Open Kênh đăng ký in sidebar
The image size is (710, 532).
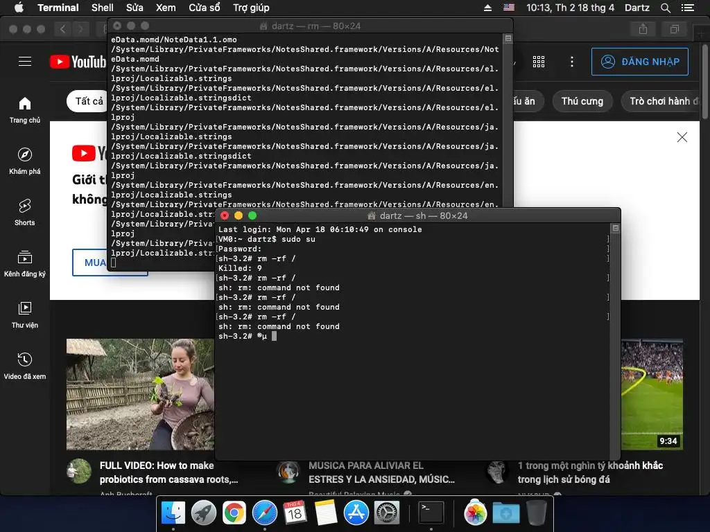[25, 263]
